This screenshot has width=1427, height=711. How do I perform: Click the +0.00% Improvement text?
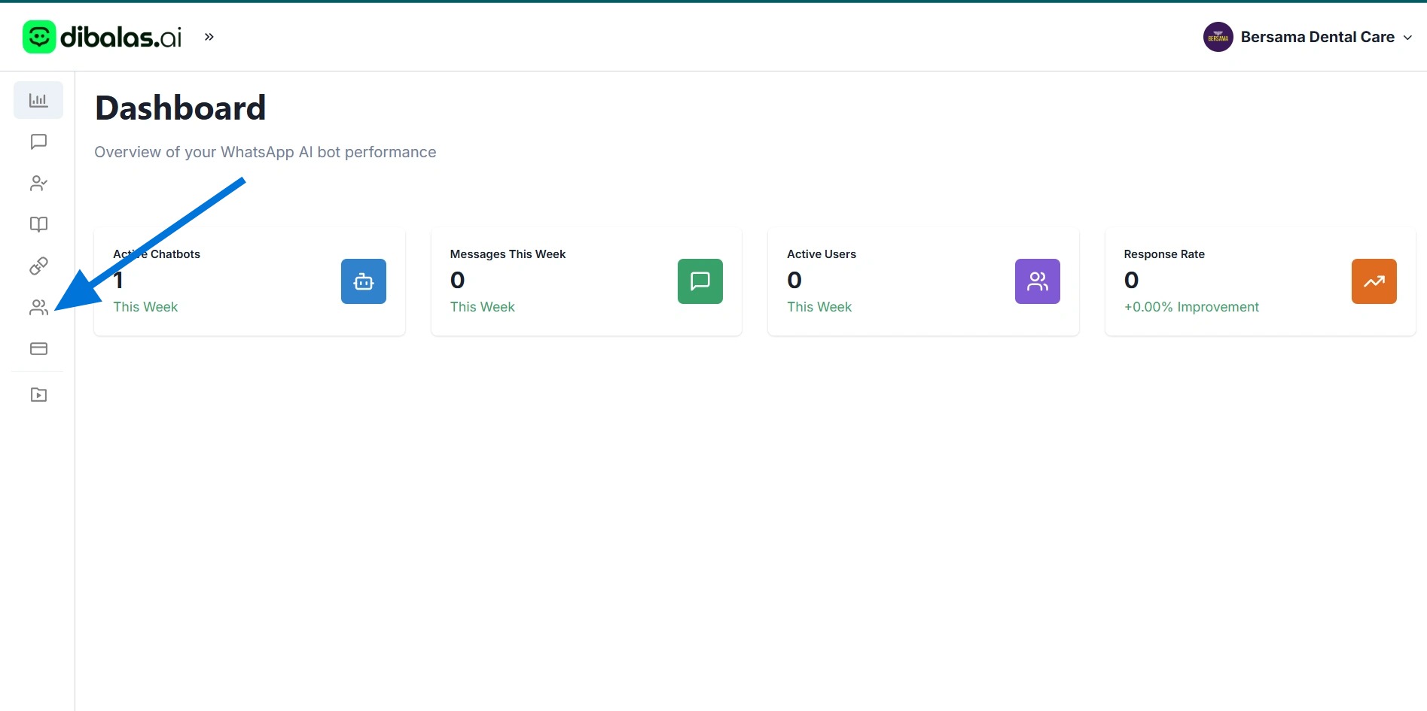pos(1191,307)
